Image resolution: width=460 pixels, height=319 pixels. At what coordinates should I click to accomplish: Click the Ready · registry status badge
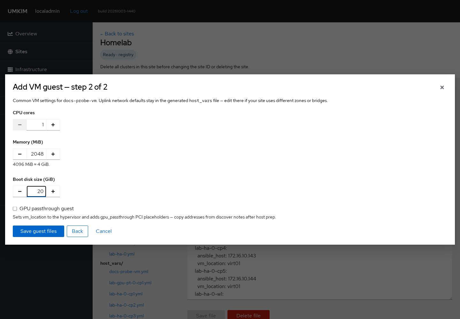point(118,55)
